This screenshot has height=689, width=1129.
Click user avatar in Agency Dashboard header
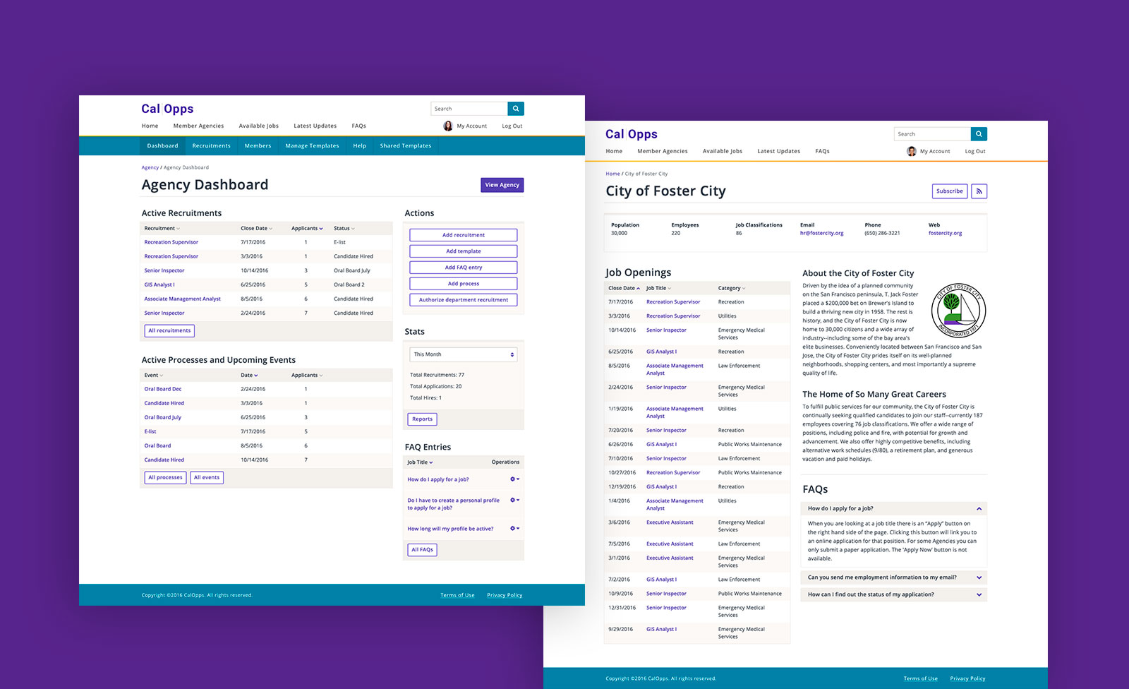click(448, 126)
